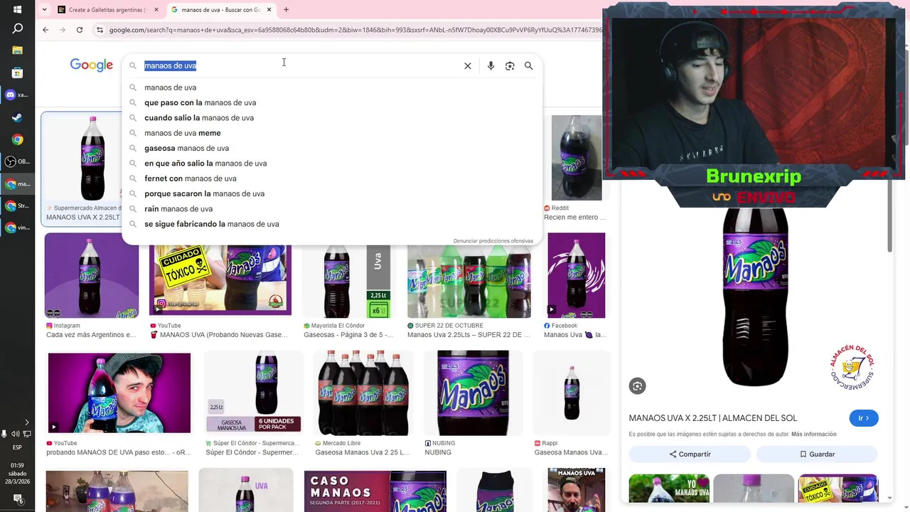This screenshot has width=910, height=512.
Task: Open NUBING Manaos label image
Action: click(473, 393)
